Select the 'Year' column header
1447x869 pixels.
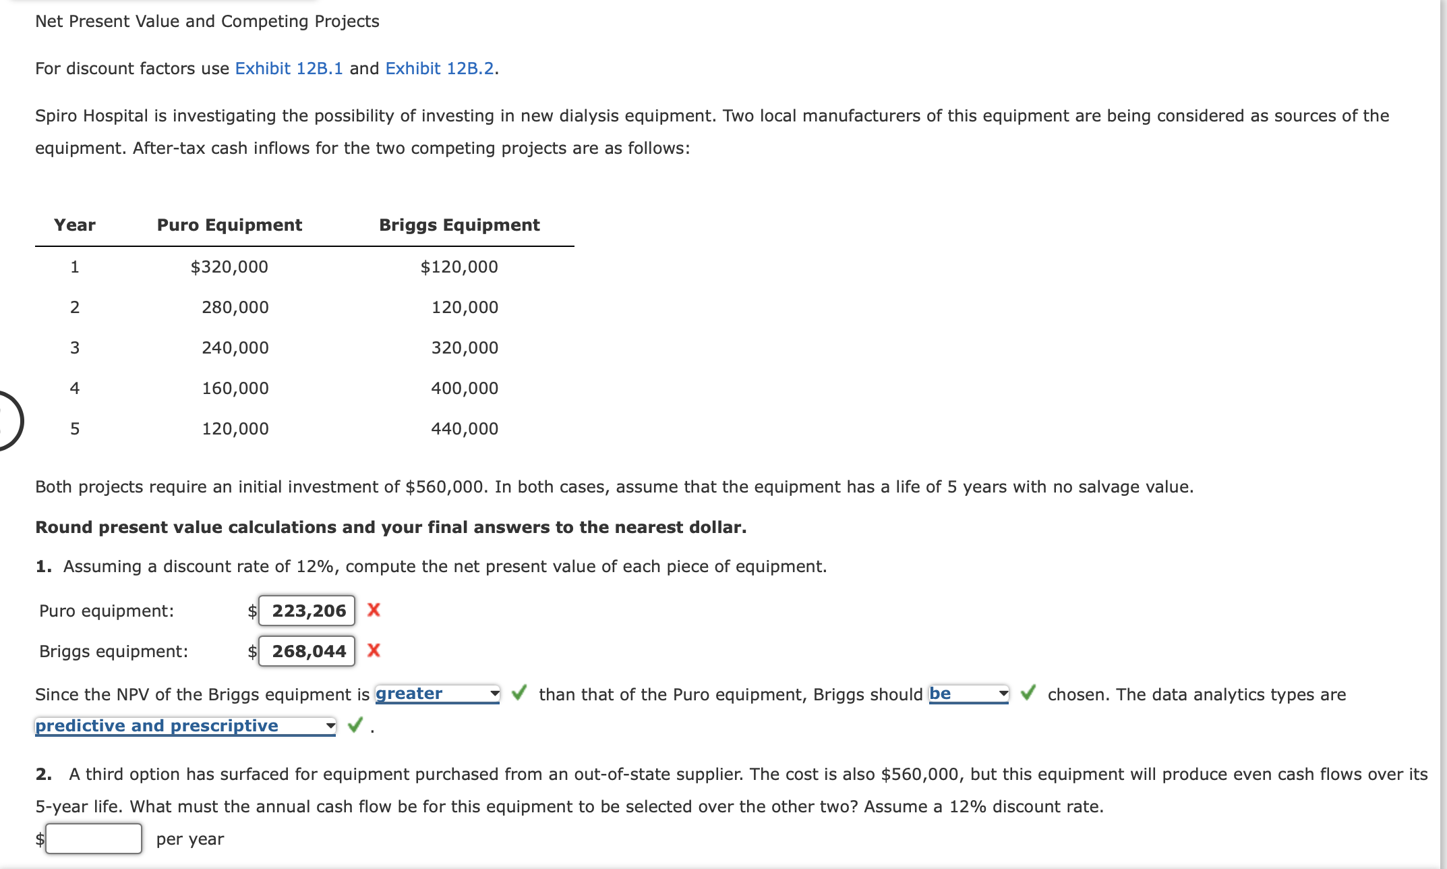click(75, 225)
